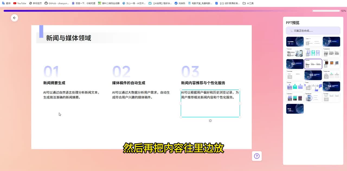Click the 文案正在合成 status bar
347x171 pixels.
(313, 31)
